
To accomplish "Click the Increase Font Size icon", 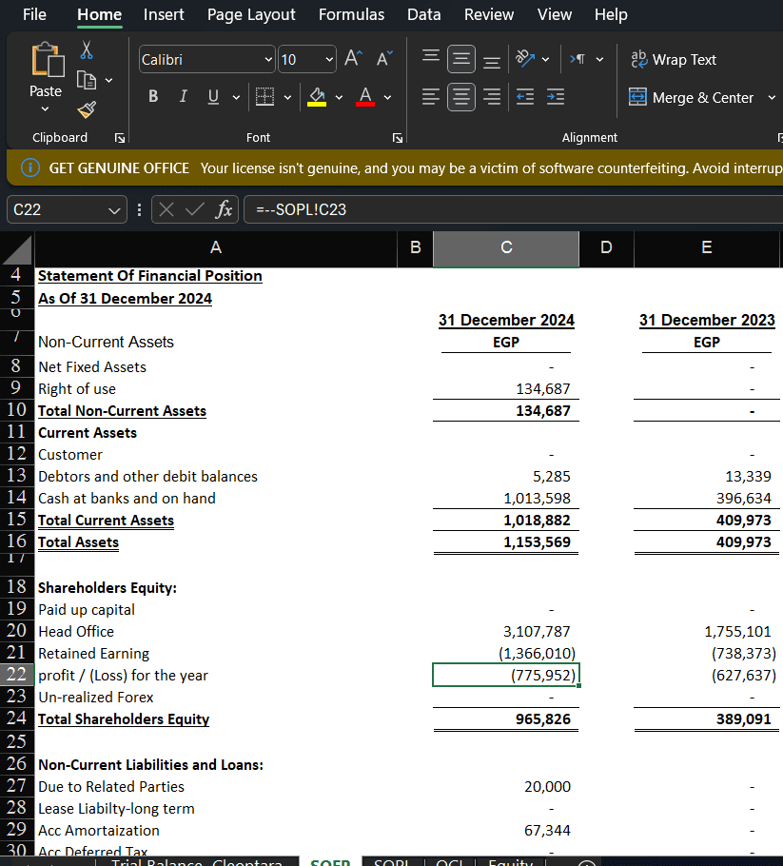I will 352,59.
